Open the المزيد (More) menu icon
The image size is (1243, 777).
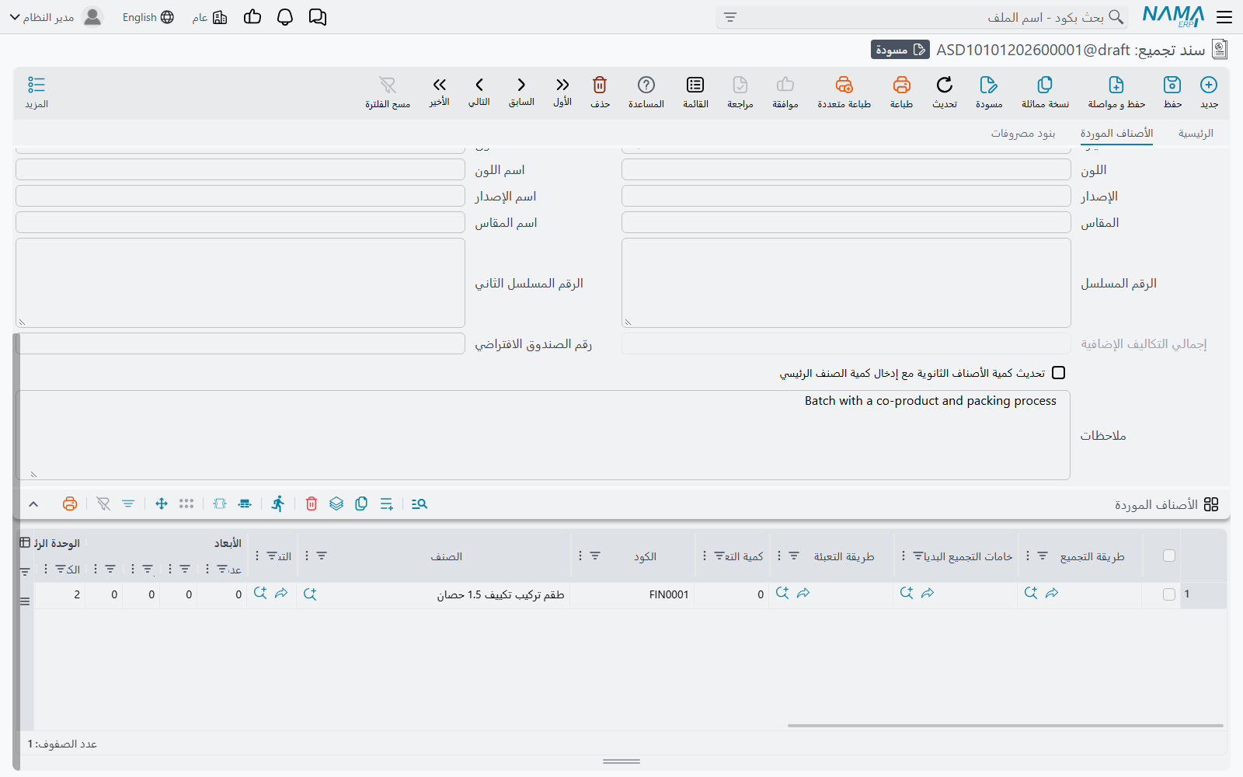coord(37,85)
